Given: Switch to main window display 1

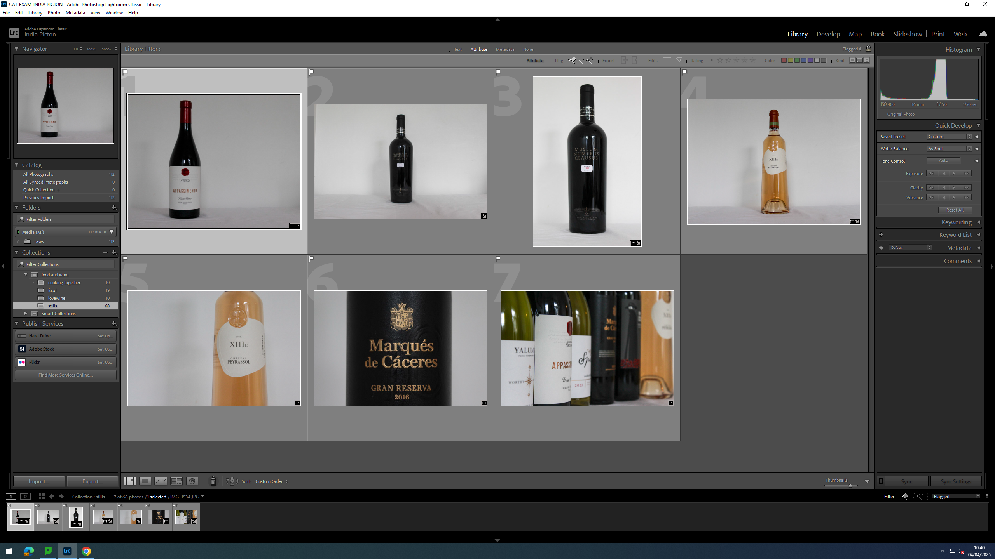Looking at the screenshot, I should [11, 497].
